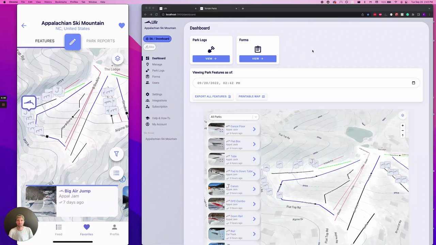Expand the All Parks dropdown
This screenshot has height=245, width=436.
click(x=234, y=117)
